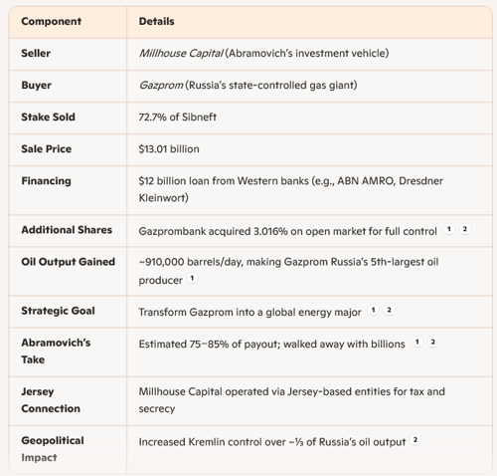Open citation 1 after 'producer' text

[x=192, y=278]
